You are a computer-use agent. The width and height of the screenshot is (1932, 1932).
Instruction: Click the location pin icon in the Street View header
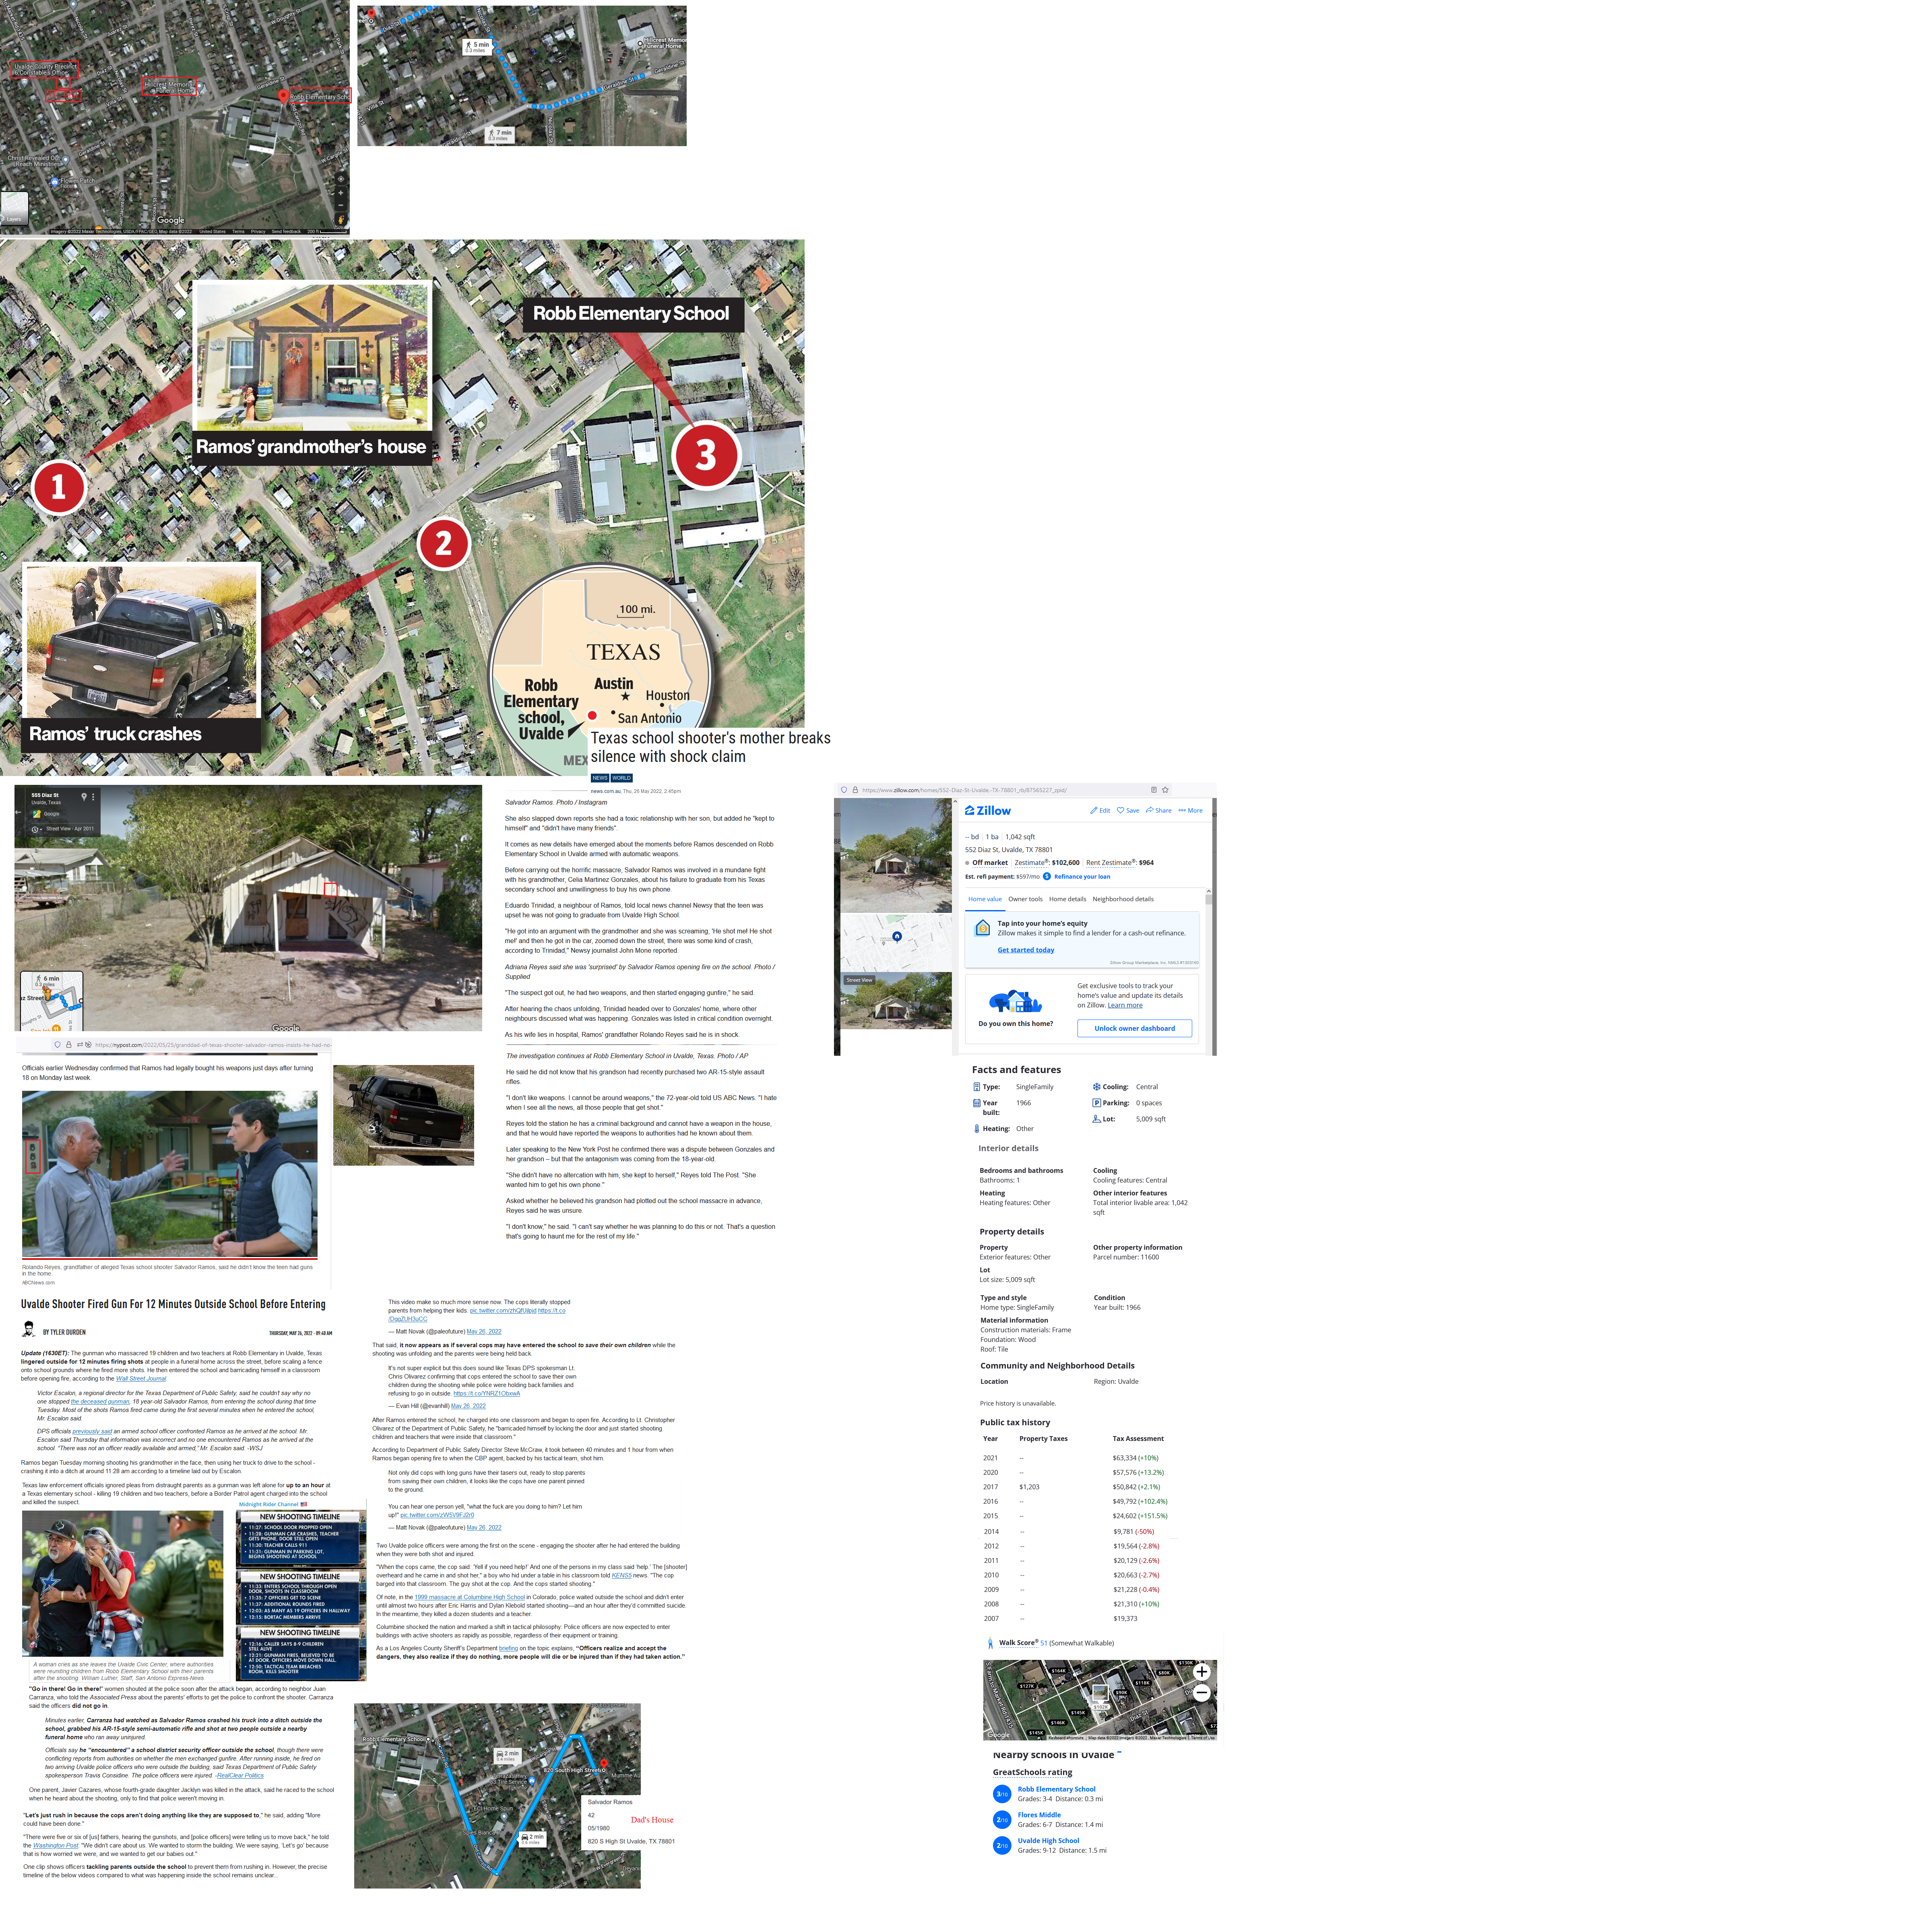84,797
